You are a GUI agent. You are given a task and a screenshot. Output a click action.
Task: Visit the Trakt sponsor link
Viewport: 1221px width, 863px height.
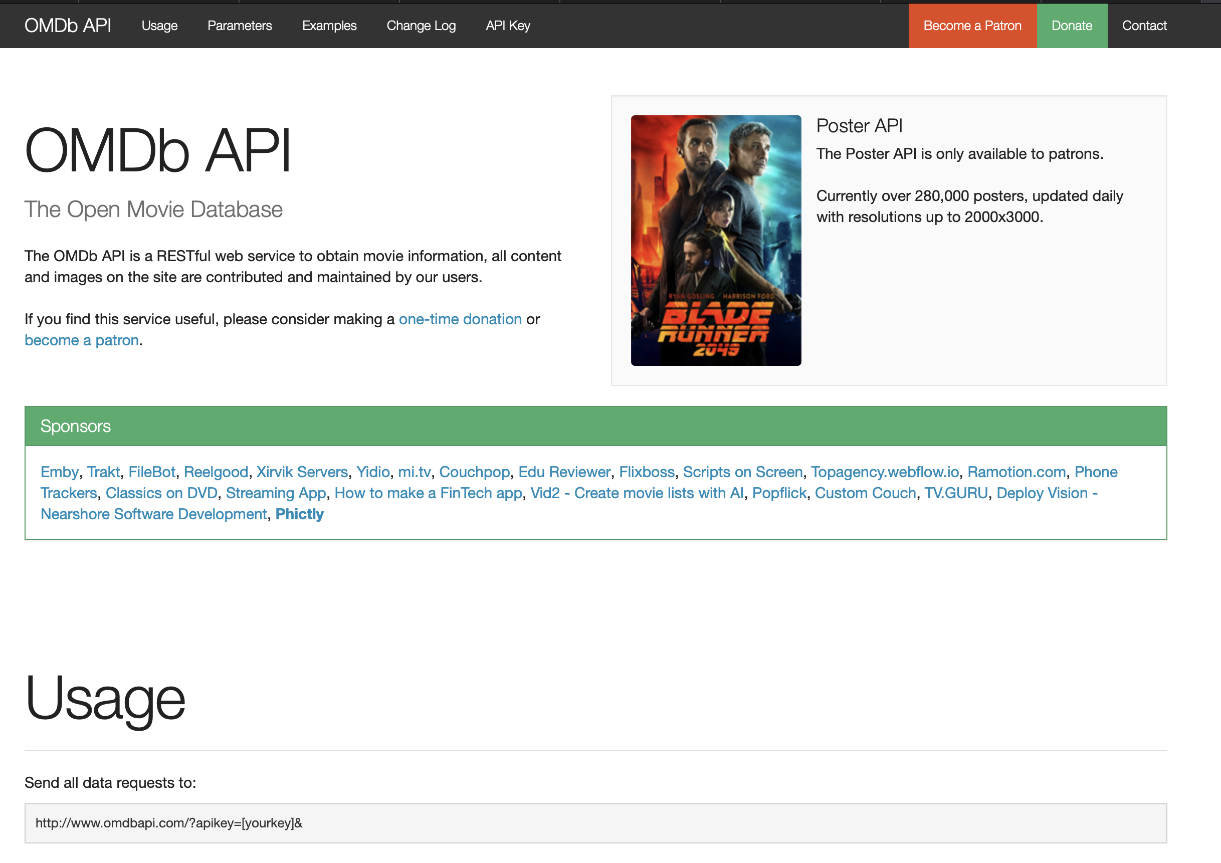pos(103,472)
